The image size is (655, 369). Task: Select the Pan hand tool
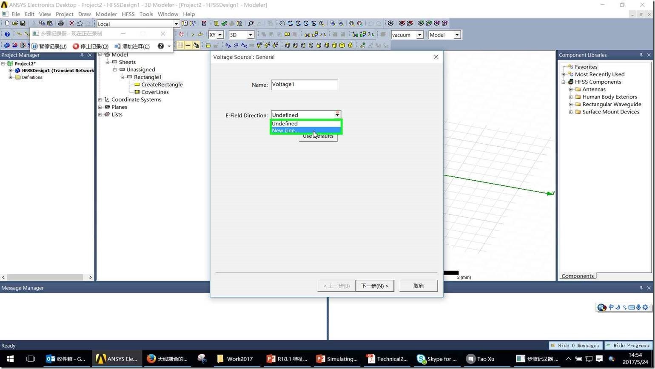pyautogui.click(x=282, y=23)
